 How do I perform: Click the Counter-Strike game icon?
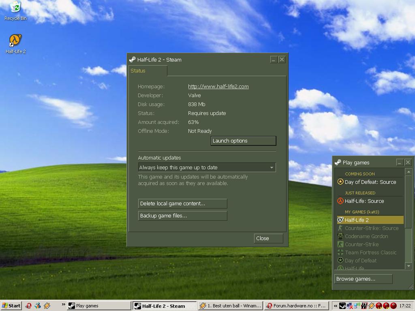340,244
